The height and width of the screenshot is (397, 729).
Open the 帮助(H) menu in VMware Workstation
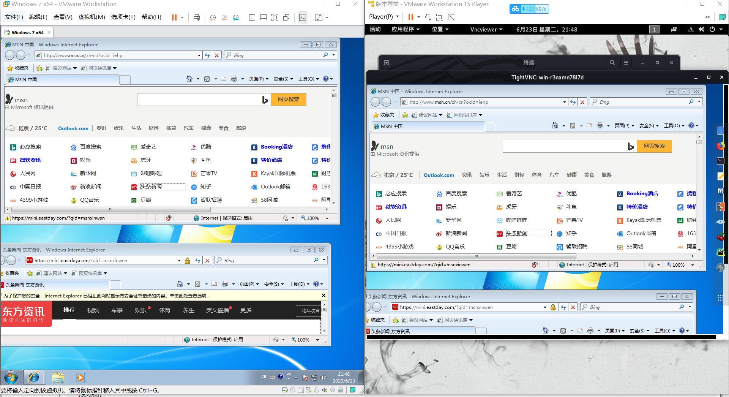[151, 17]
